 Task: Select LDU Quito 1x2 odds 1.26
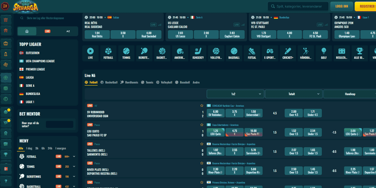(x=216, y=132)
